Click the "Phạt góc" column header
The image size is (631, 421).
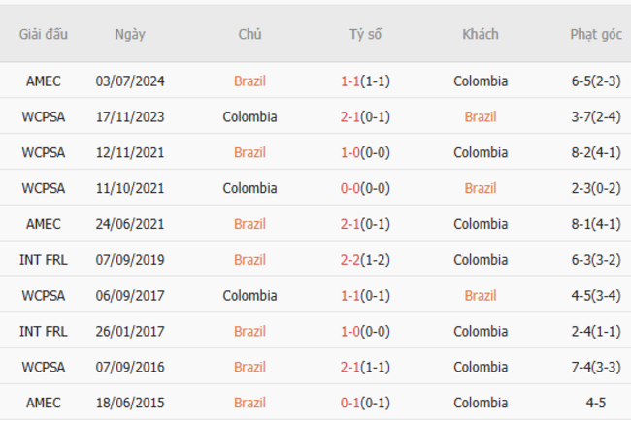coord(596,34)
